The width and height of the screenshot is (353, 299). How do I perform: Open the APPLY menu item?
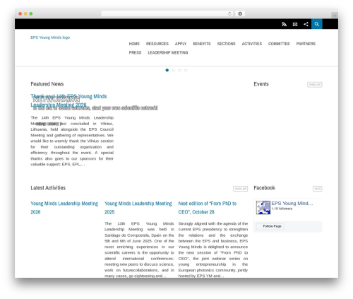181,44
